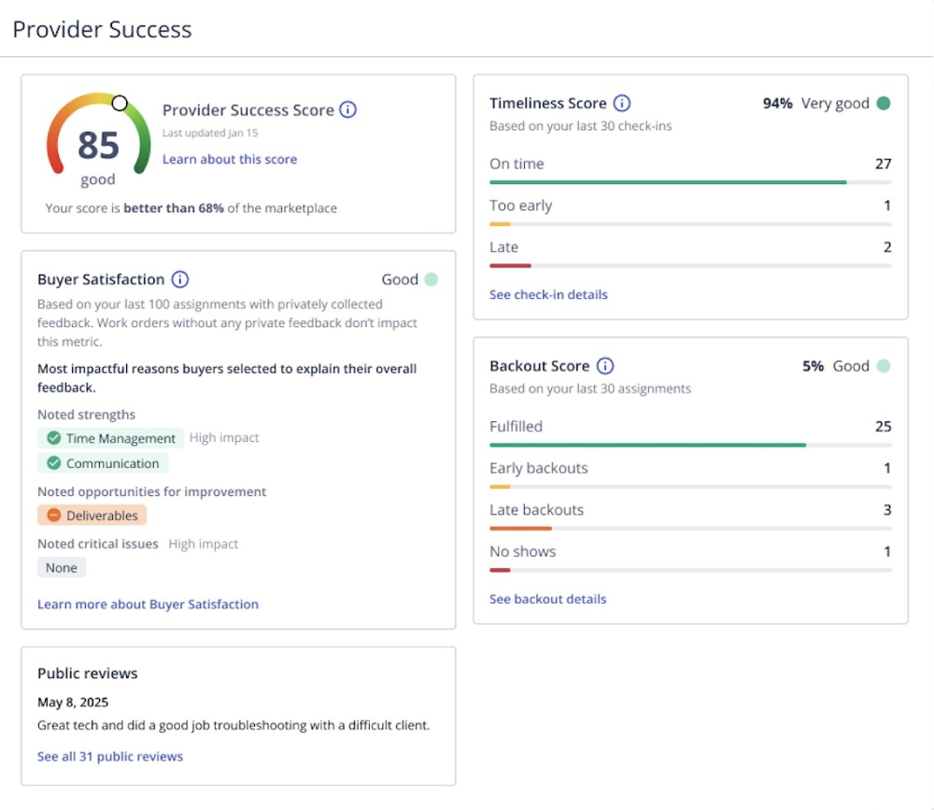Click the score number 85
The height and width of the screenshot is (810, 934).
point(98,146)
